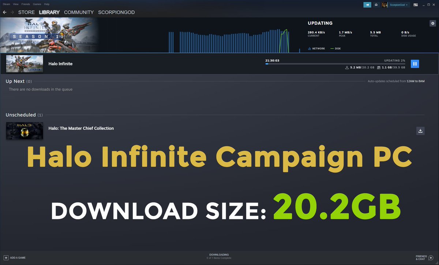Click the ScorpionGod avatar picture
This screenshot has width=439, height=265.
pos(385,5)
